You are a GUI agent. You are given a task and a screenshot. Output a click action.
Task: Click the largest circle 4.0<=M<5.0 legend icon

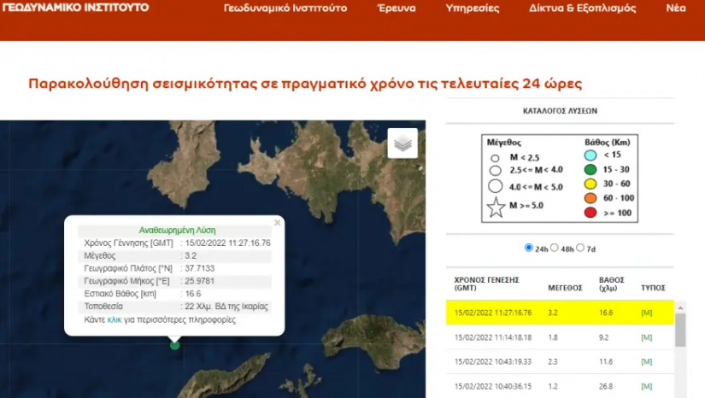tap(495, 185)
